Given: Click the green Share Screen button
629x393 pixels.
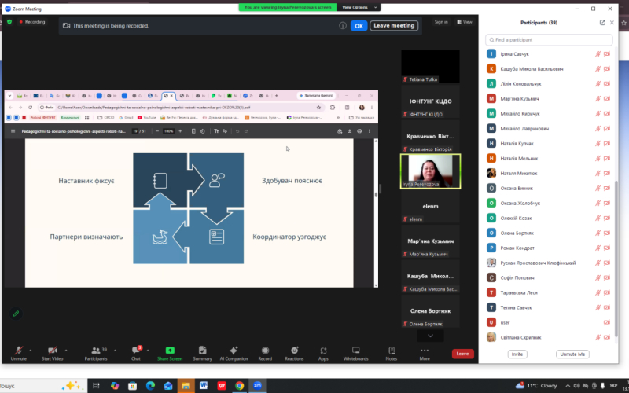Looking at the screenshot, I should 170,353.
